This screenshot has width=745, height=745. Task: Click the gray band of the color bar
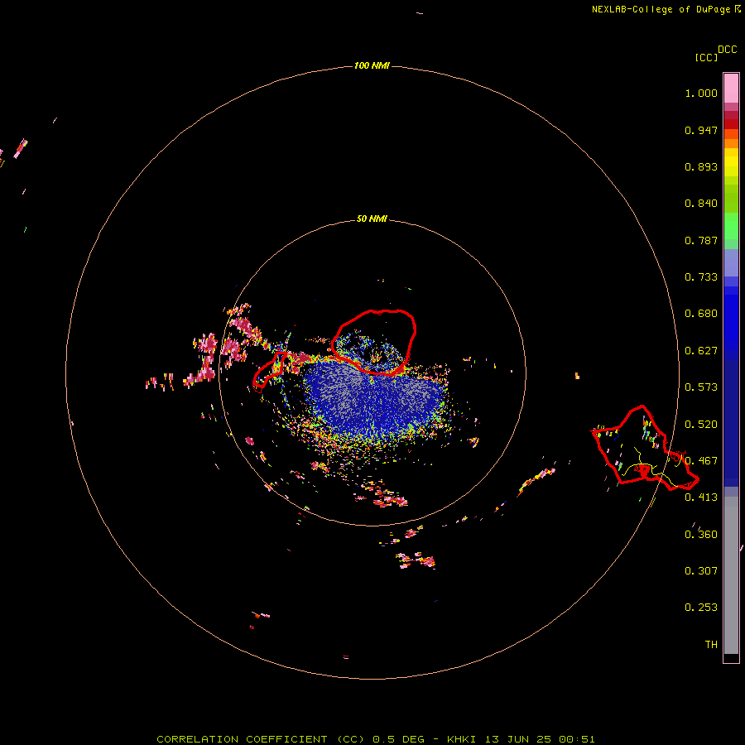731,575
